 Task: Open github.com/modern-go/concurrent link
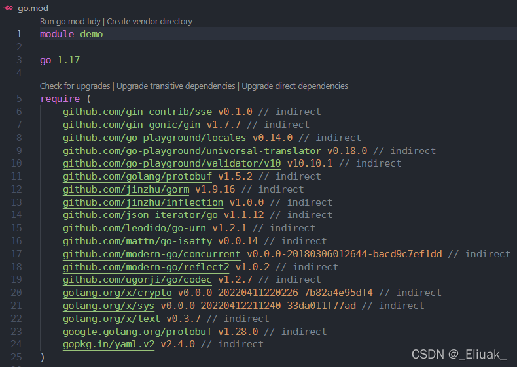pyautogui.click(x=152, y=254)
